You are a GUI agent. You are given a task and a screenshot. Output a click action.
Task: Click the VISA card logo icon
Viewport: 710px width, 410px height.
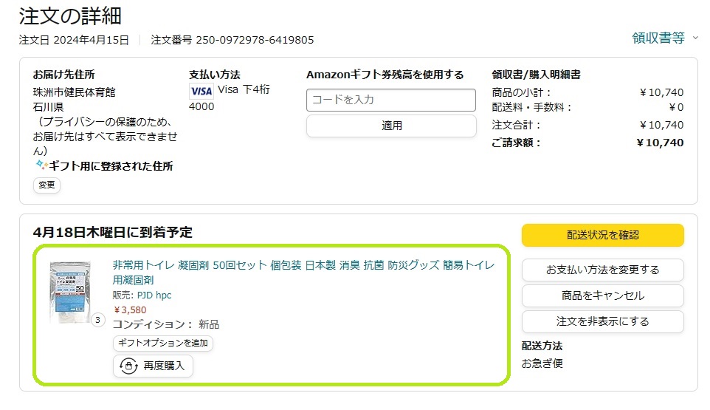coord(201,91)
